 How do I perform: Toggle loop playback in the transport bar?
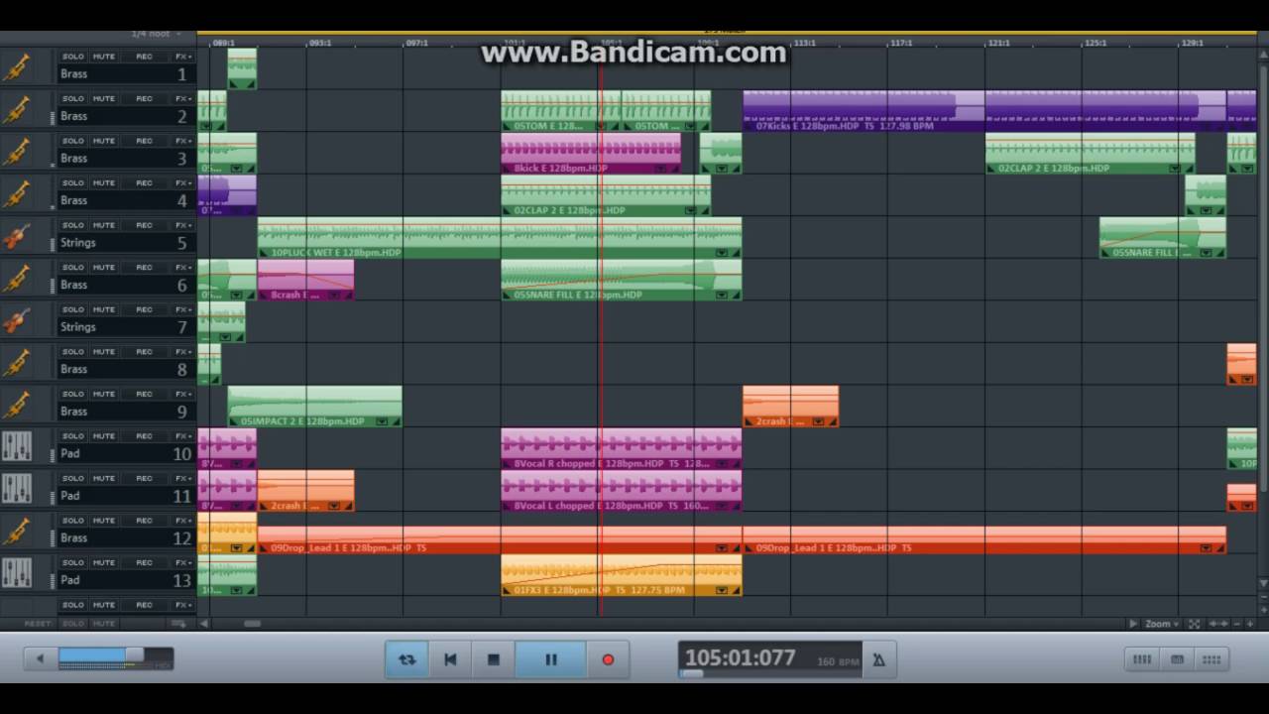(407, 659)
